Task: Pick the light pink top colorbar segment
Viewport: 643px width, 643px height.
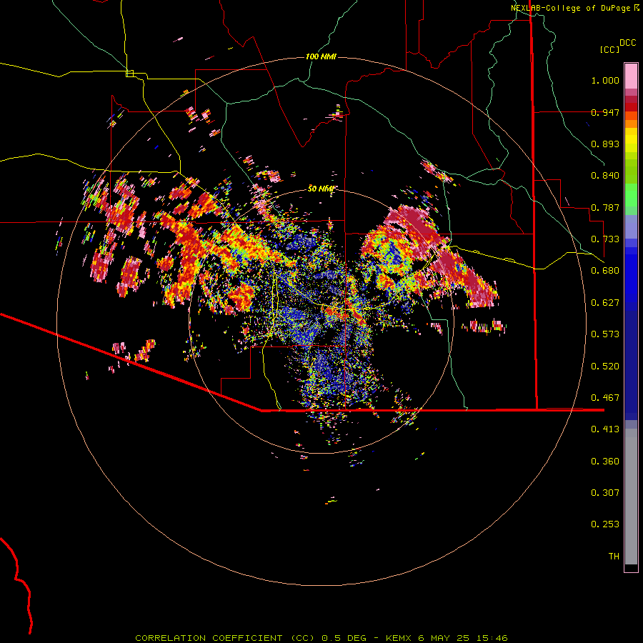Action: (631, 76)
